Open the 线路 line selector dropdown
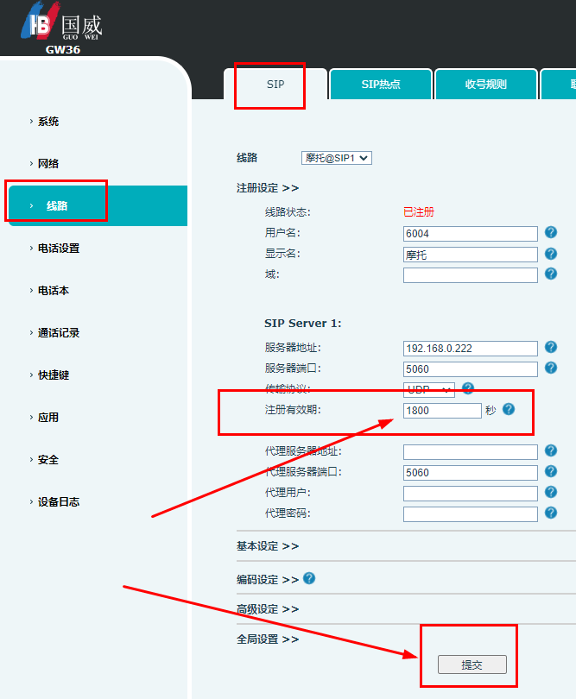The width and height of the screenshot is (576, 699). click(x=336, y=158)
